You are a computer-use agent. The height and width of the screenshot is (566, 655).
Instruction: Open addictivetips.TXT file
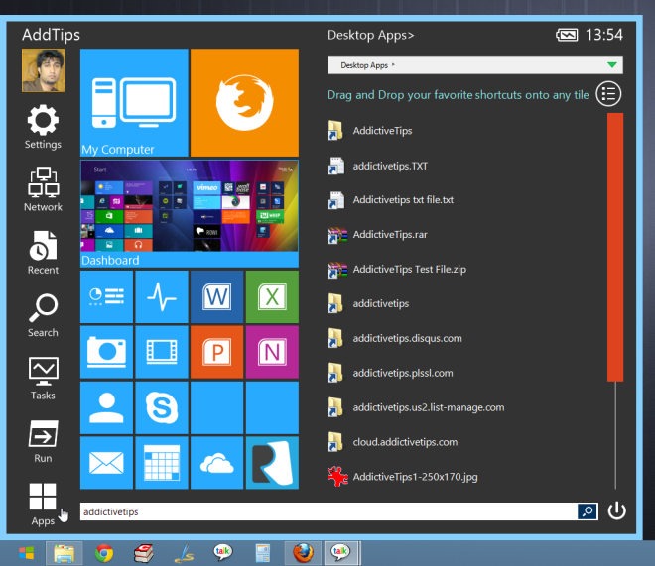click(x=378, y=166)
